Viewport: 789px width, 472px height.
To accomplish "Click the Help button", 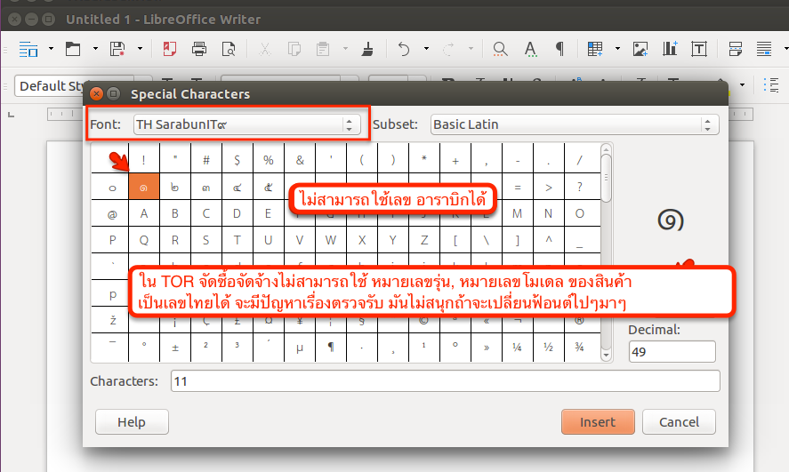I will click(x=132, y=421).
